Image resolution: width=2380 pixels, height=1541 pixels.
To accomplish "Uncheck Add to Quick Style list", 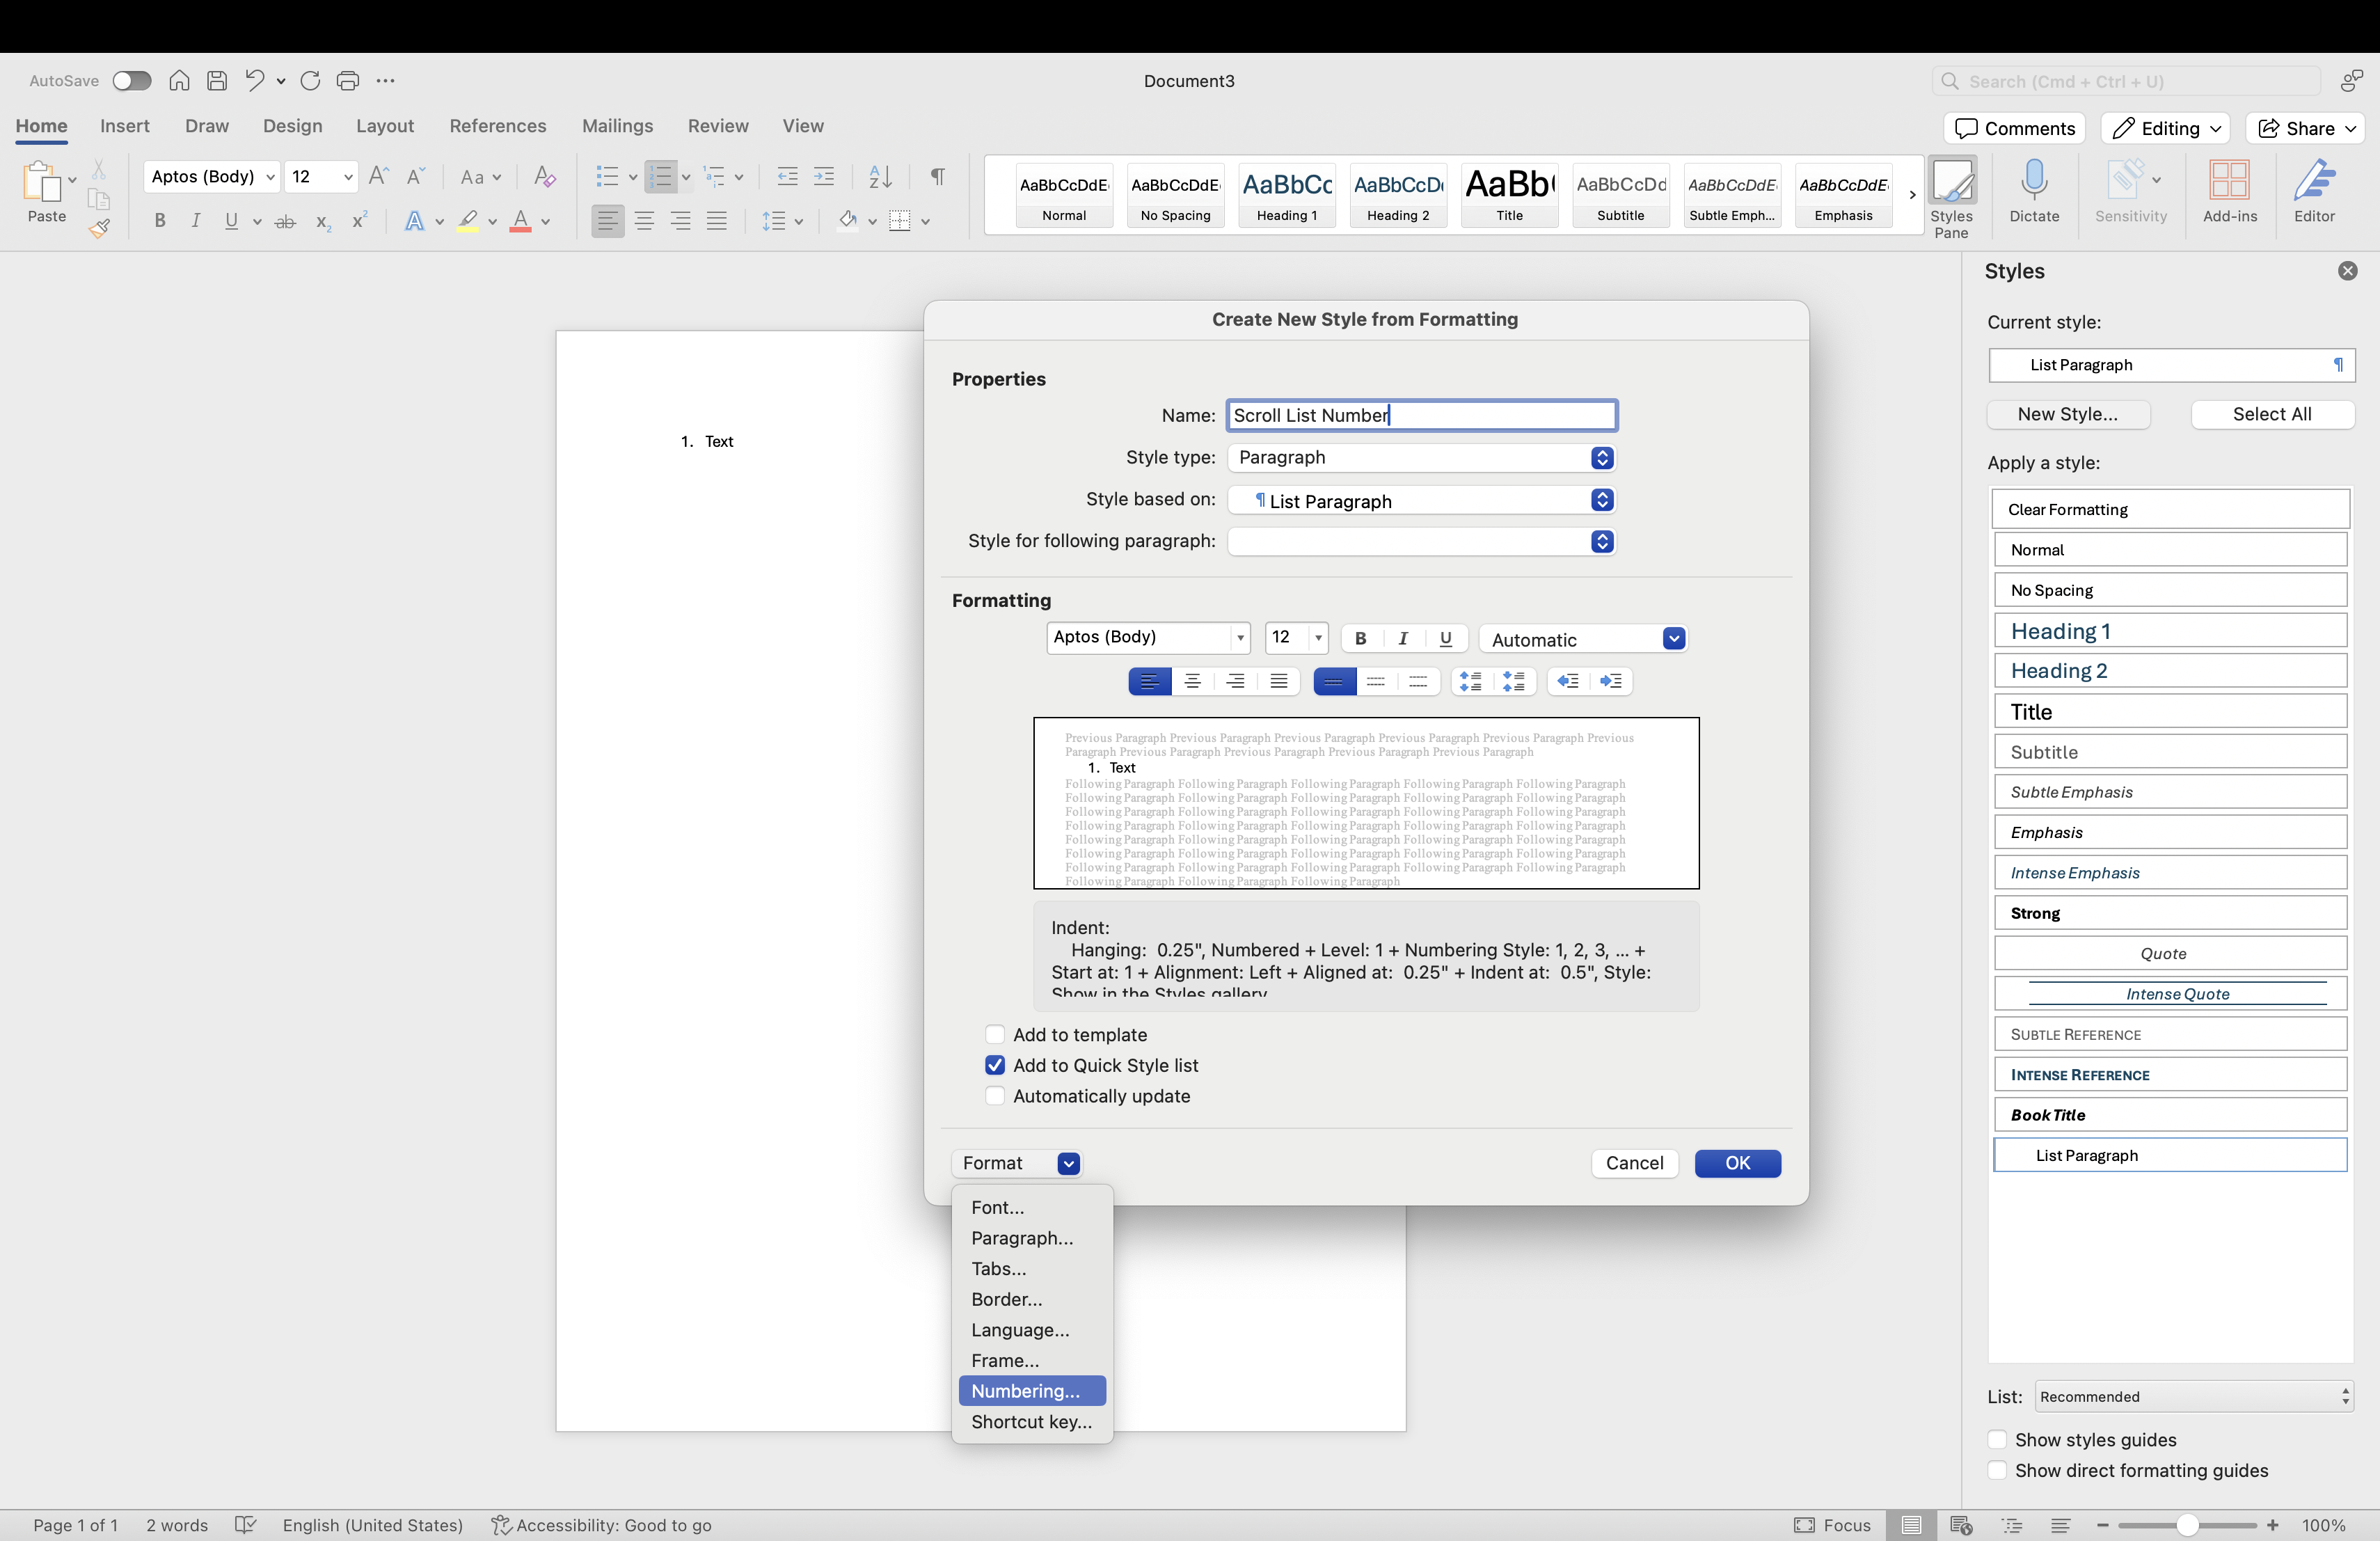I will (994, 1065).
